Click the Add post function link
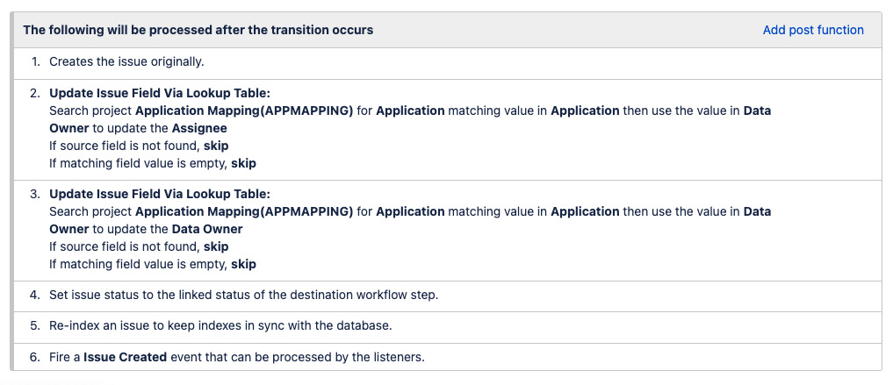Screen dimensions: 893x385 (x=812, y=30)
